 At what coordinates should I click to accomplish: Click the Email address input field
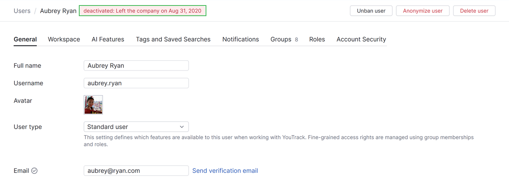[x=136, y=171]
